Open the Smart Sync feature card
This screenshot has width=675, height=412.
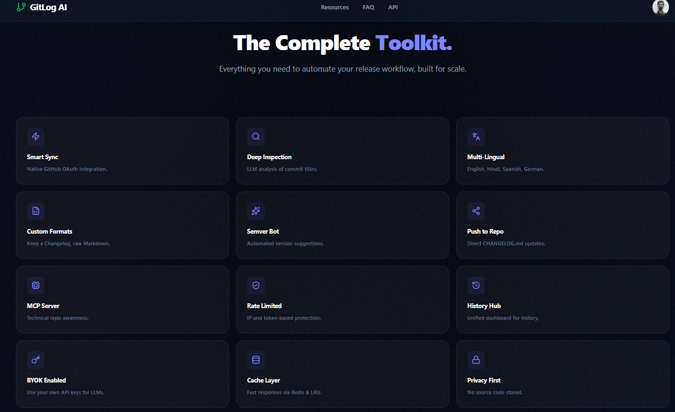pos(122,151)
